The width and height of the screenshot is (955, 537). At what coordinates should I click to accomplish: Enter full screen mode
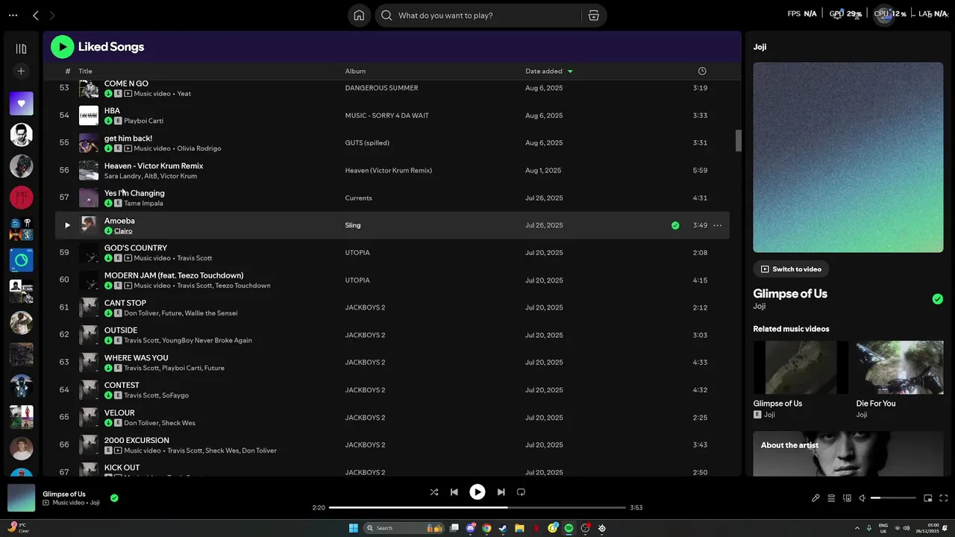[944, 498]
